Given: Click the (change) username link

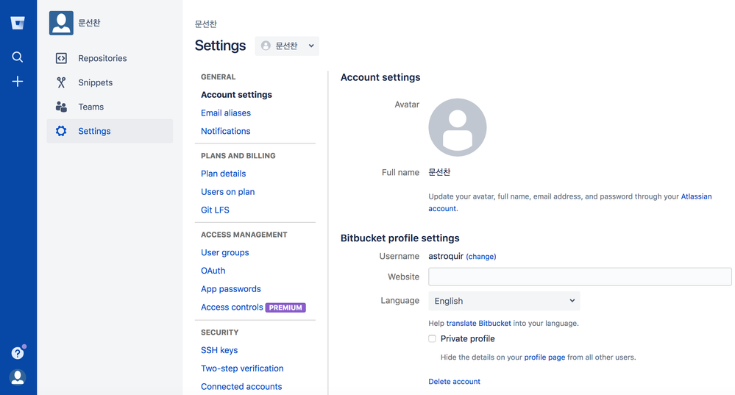Looking at the screenshot, I should click(481, 256).
